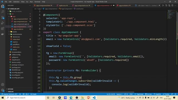Split the editor with the split icon

[172, 6]
